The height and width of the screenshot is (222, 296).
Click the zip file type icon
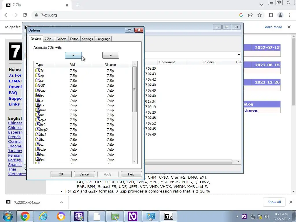(x=38, y=75)
